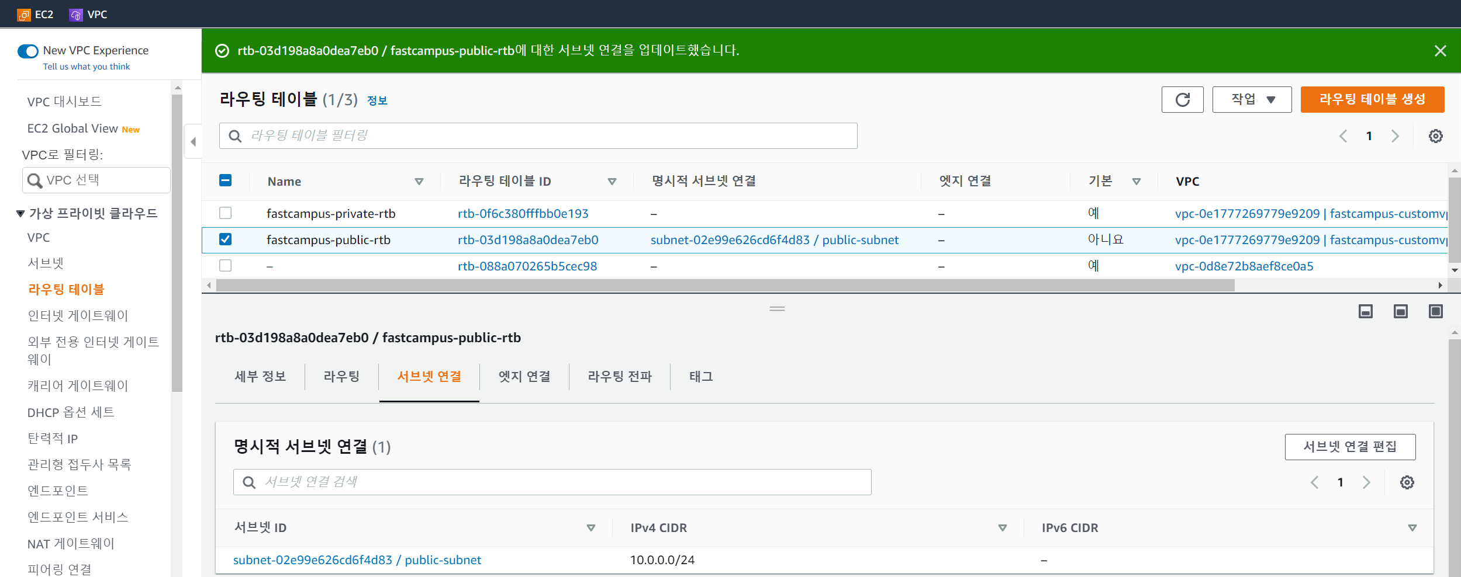Toggle New VPC Experience switch
This screenshot has height=577, width=1461.
click(x=28, y=51)
